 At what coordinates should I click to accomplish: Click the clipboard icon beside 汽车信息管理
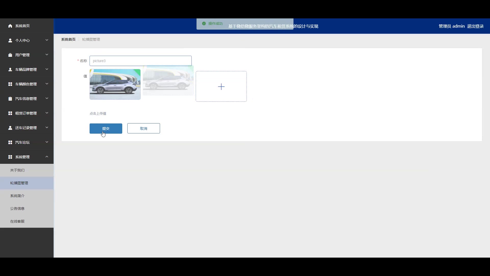coord(10,99)
